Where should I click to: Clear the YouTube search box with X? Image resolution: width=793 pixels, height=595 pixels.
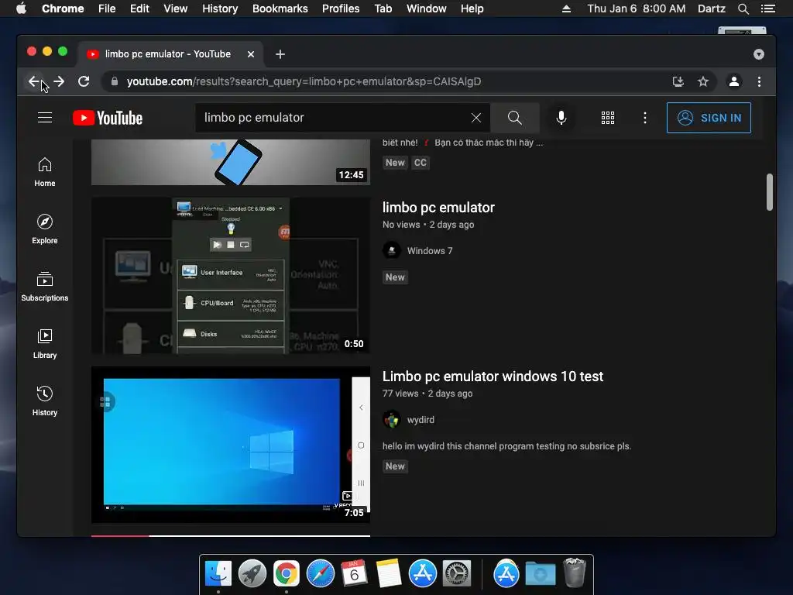(x=476, y=118)
